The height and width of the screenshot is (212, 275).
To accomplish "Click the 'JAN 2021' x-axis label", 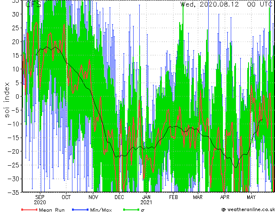I will pyautogui.click(x=146, y=200).
